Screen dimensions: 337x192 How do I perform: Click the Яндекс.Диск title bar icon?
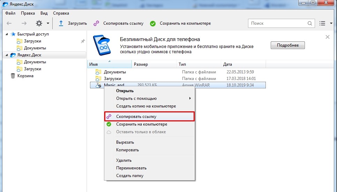(5, 4)
